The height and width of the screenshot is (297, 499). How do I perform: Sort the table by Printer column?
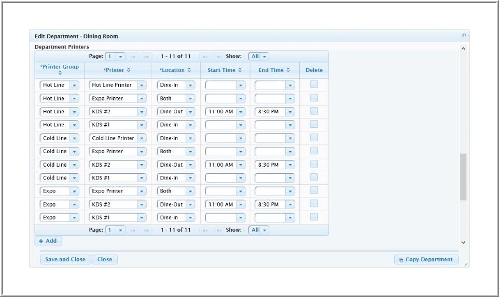pyautogui.click(x=117, y=70)
